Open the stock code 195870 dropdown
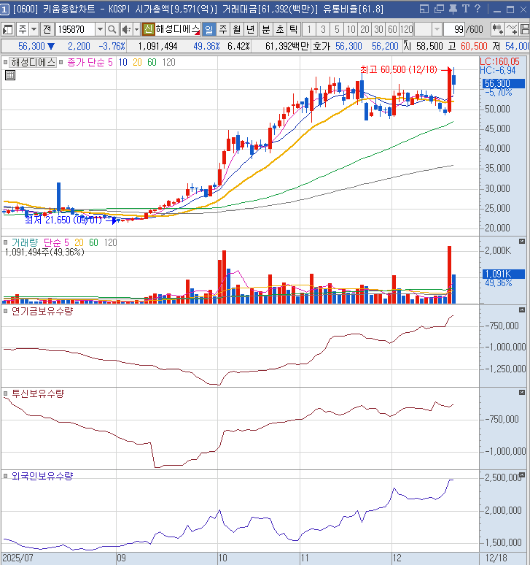Image resolution: width=530 pixels, height=565 pixels. pos(99,29)
